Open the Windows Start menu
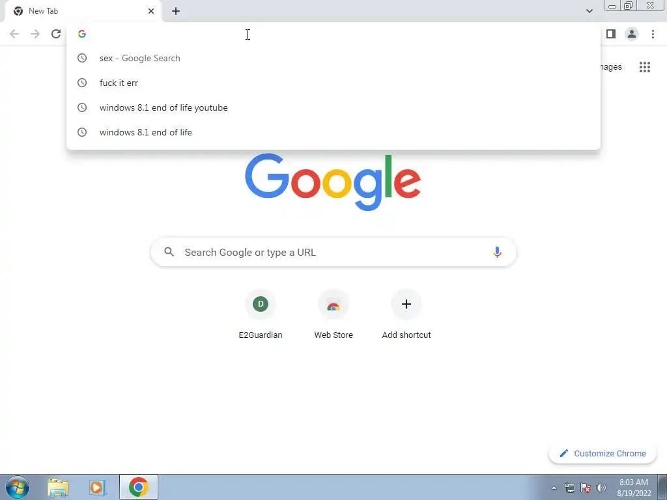This screenshot has height=500, width=667. pos(18,487)
